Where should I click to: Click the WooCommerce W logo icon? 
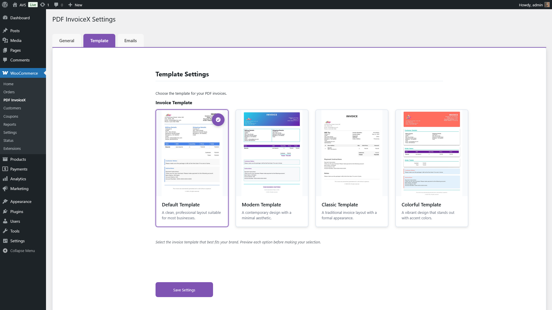(x=5, y=73)
